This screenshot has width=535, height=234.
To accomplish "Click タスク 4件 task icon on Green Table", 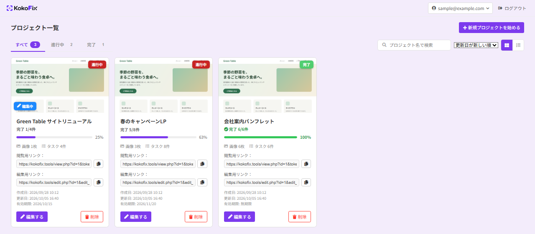I will [x=44, y=146].
